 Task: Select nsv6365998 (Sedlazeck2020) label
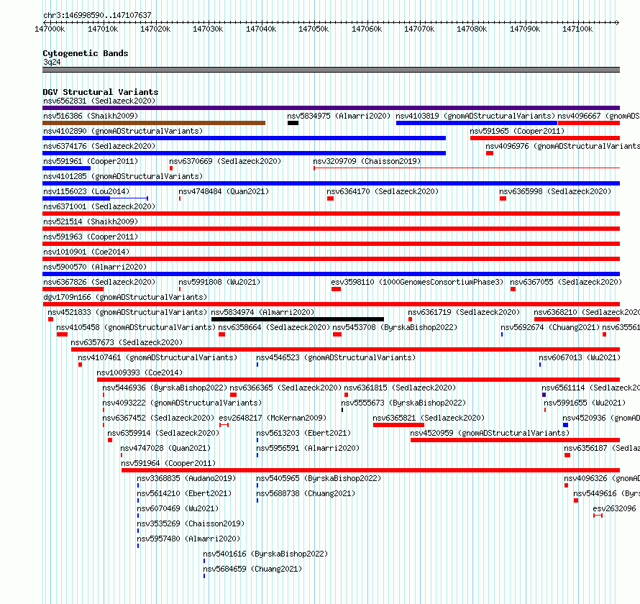coord(555,191)
